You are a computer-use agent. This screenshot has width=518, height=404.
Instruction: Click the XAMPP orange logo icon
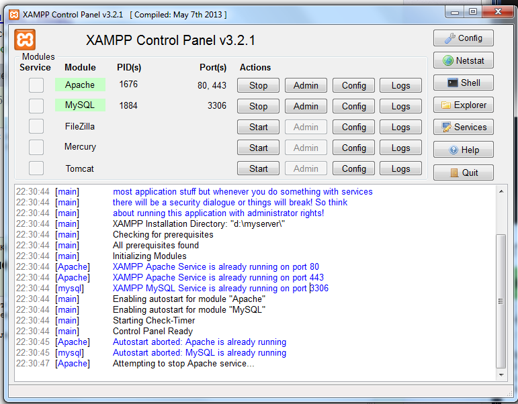tap(25, 40)
